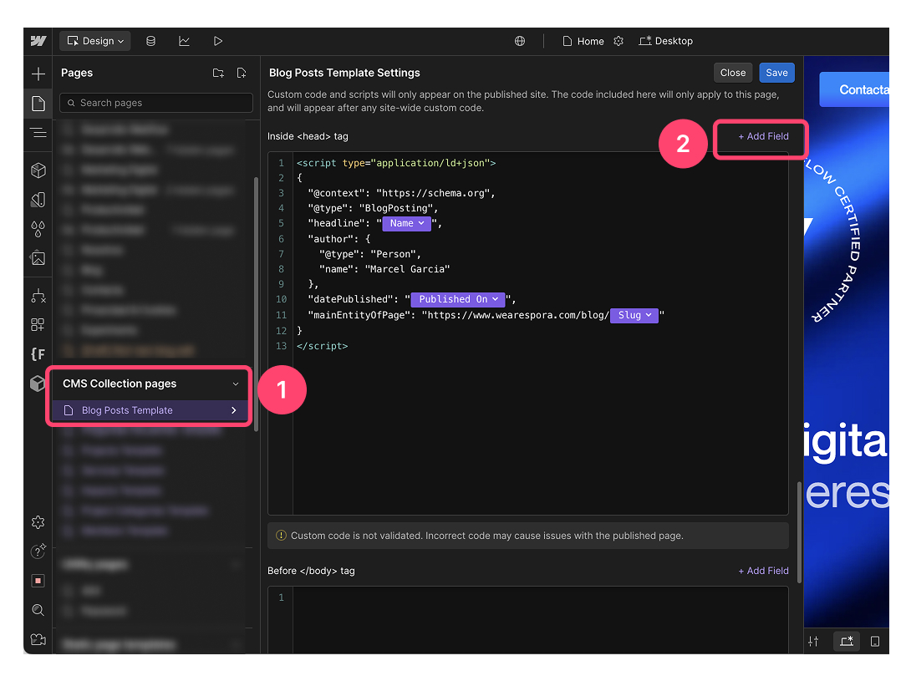This screenshot has height=676, width=906.
Task: Click the red record square icon
Action: [38, 581]
